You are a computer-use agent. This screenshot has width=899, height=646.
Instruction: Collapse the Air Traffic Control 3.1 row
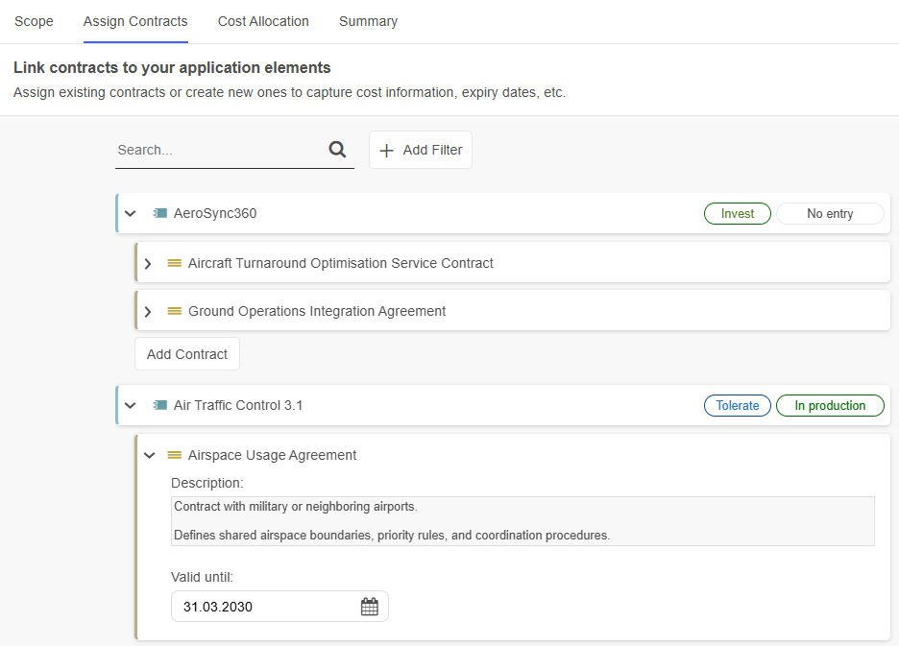point(131,405)
